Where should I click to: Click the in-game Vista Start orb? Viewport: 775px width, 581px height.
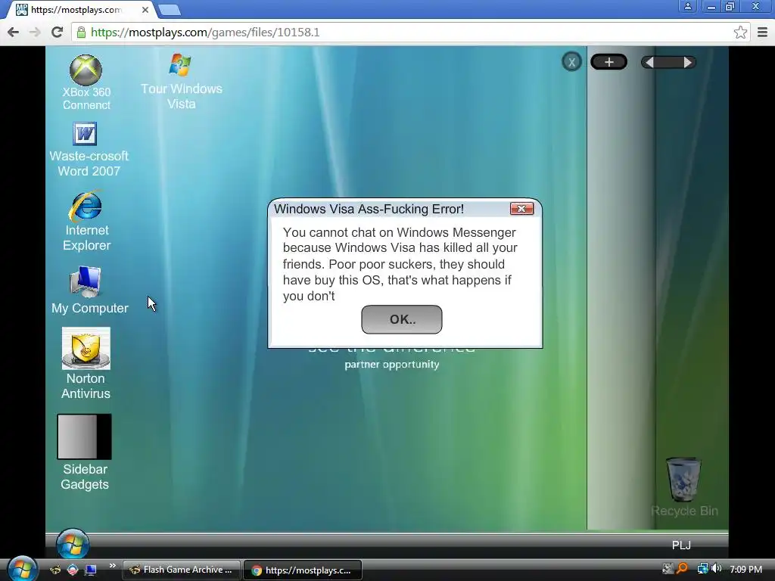coord(73,543)
